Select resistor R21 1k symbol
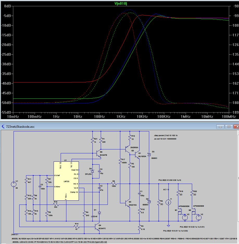 pos(93,141)
